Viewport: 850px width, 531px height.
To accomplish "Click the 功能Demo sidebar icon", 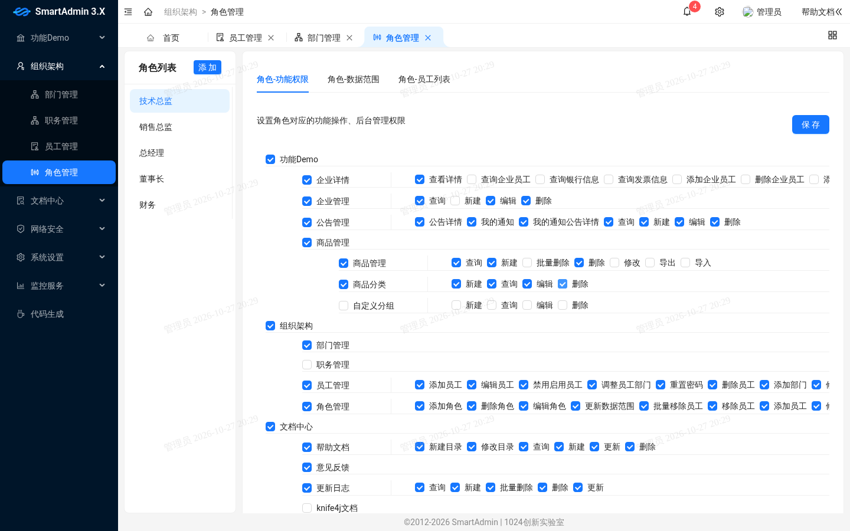I will coord(21,38).
